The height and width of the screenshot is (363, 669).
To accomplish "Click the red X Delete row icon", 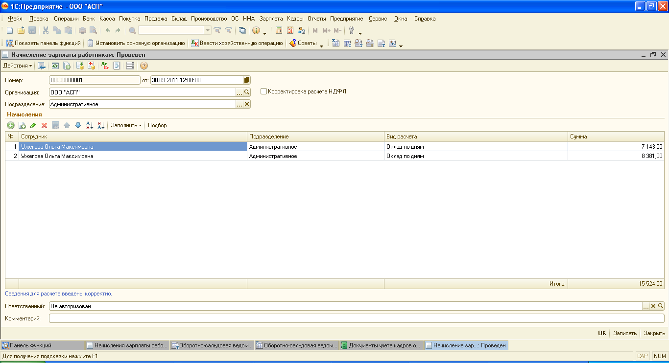I will [x=44, y=125].
